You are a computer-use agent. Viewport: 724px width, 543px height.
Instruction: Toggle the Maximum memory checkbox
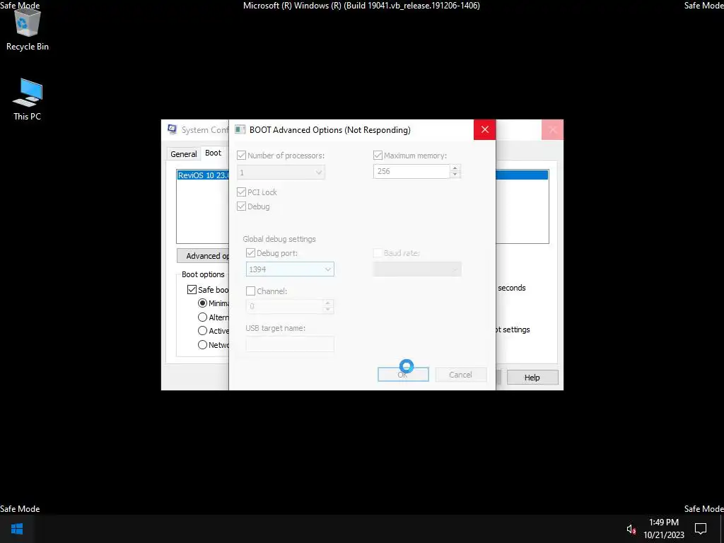pyautogui.click(x=378, y=155)
